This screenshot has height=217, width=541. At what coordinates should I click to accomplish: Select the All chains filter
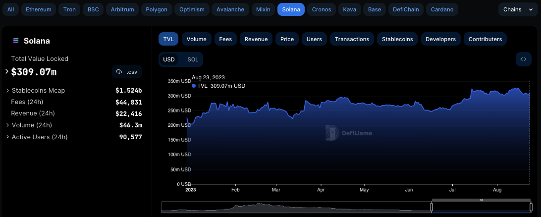[x=11, y=9]
